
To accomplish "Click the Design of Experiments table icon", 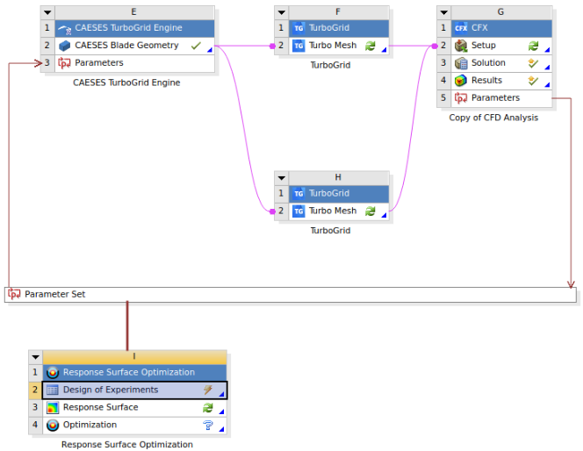I will [x=53, y=390].
